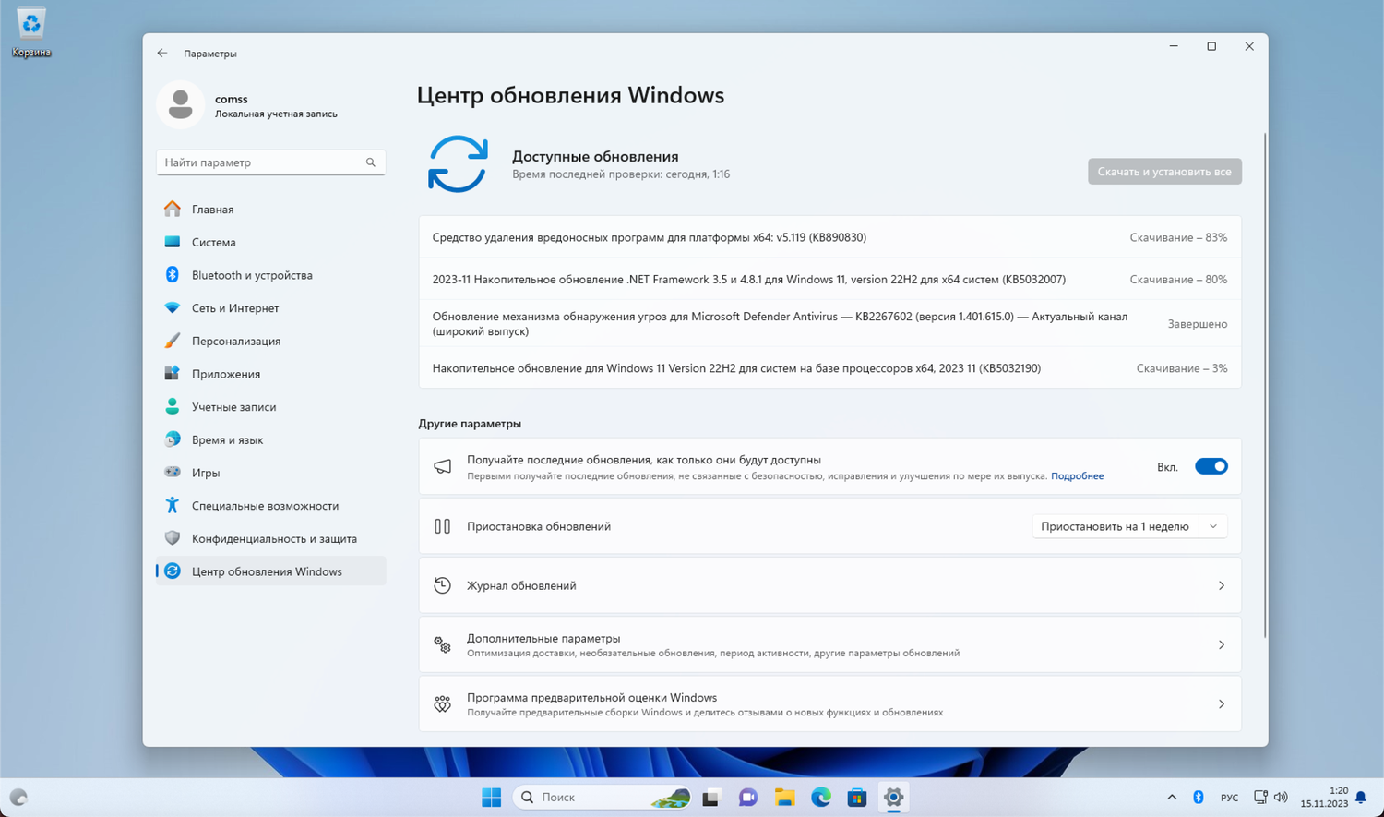The image size is (1384, 817).
Task: Click the Поиск box on the taskbar
Action: click(x=602, y=798)
